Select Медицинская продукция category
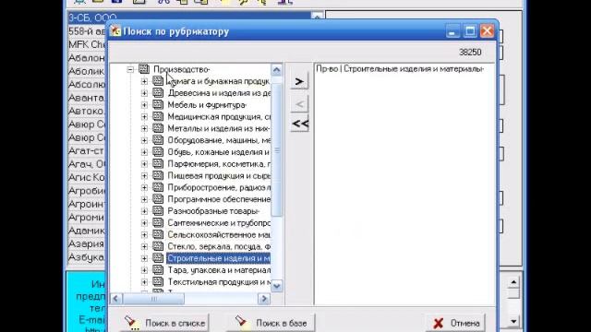The image size is (591, 332). 219,117
